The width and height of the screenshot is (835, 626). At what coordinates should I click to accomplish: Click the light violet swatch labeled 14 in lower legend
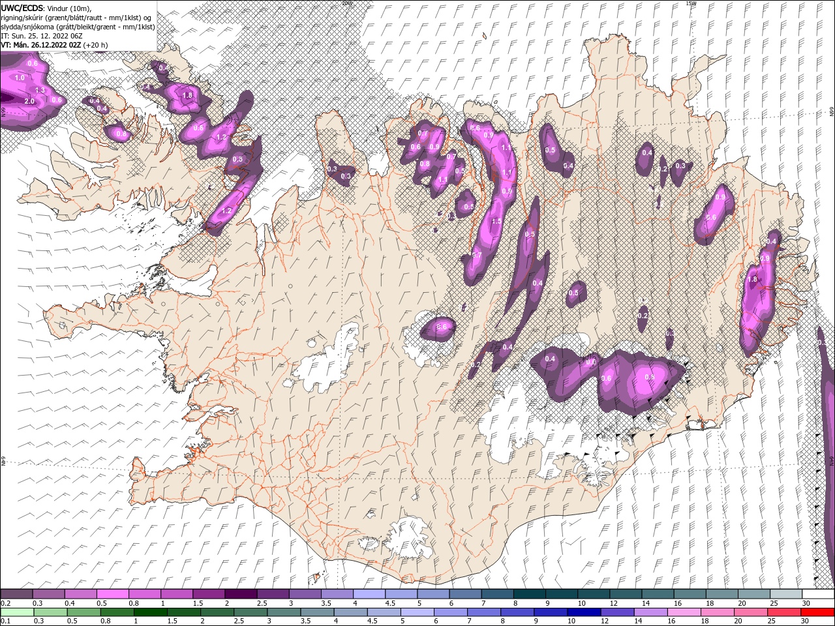[651, 612]
